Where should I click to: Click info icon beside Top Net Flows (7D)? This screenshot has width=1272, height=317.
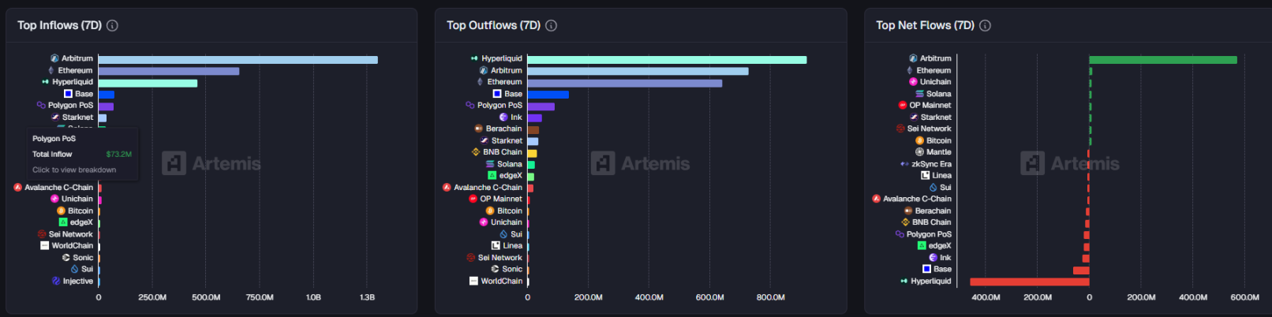tap(985, 25)
